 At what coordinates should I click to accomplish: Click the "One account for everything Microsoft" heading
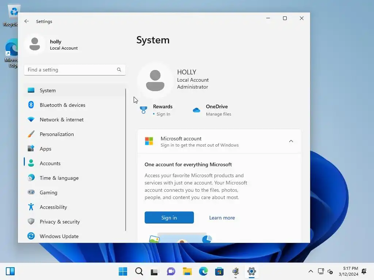pos(188,164)
